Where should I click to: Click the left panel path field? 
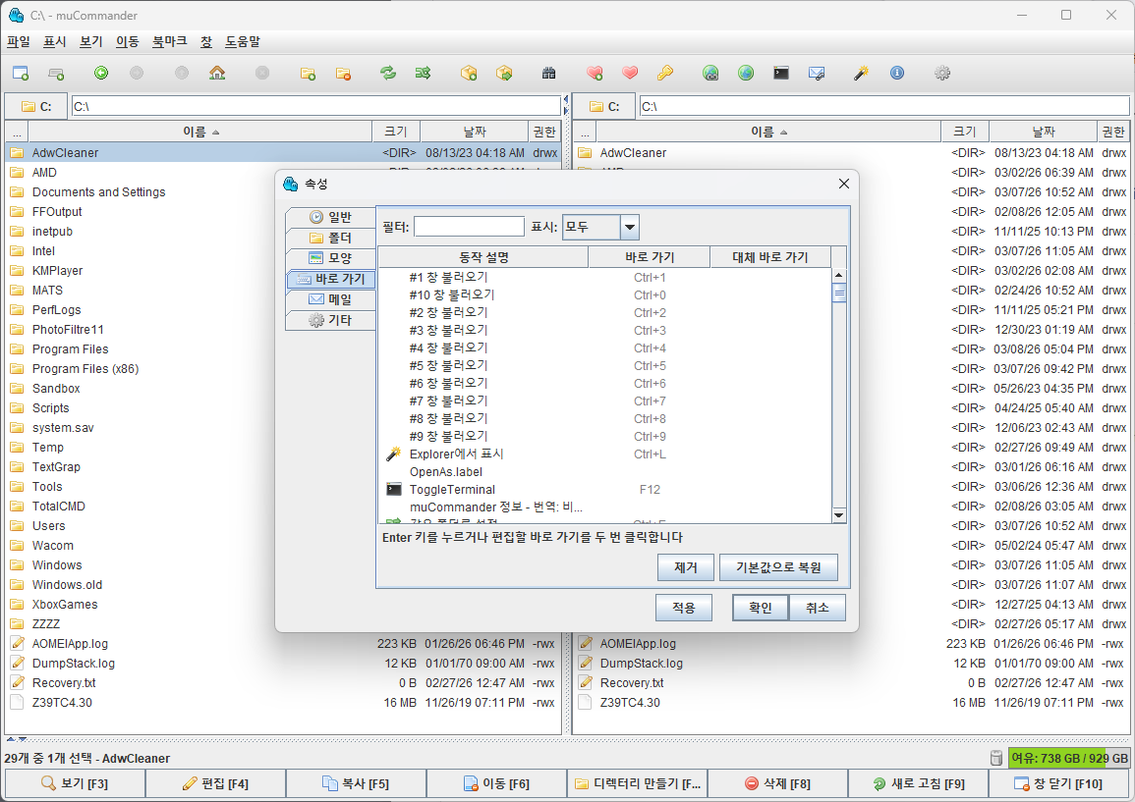(x=316, y=106)
